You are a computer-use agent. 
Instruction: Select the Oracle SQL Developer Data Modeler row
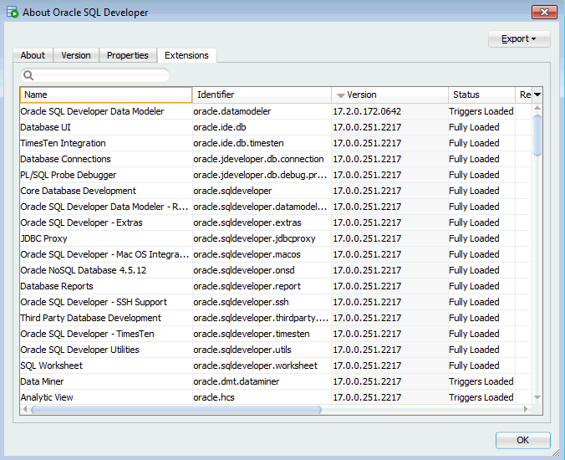276,111
